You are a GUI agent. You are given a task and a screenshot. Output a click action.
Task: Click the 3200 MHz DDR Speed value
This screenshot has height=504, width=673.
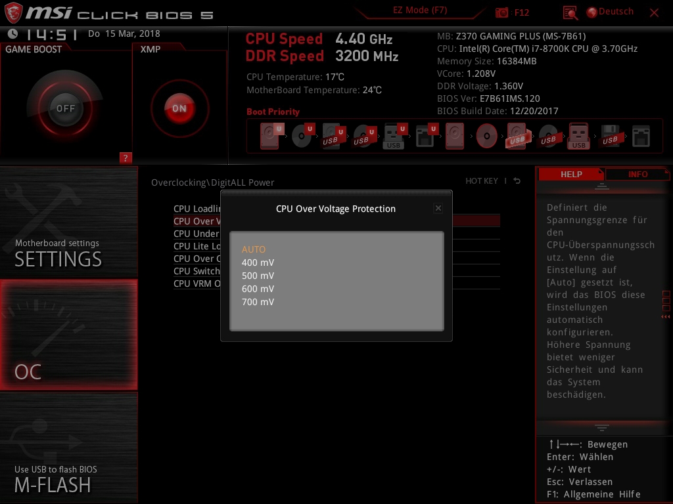pyautogui.click(x=367, y=56)
